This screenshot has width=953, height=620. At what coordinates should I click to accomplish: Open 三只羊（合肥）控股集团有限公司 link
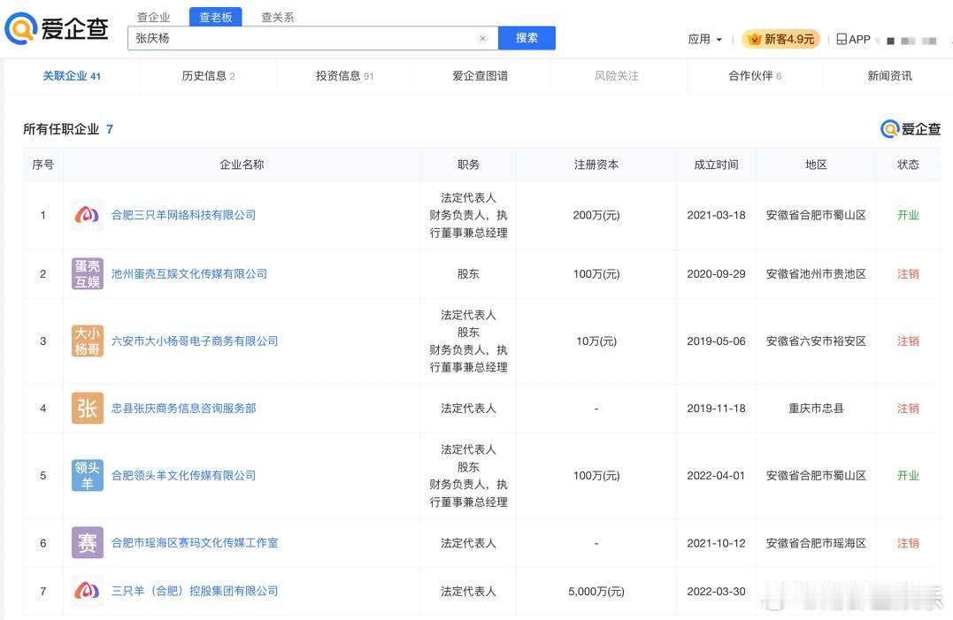195,591
